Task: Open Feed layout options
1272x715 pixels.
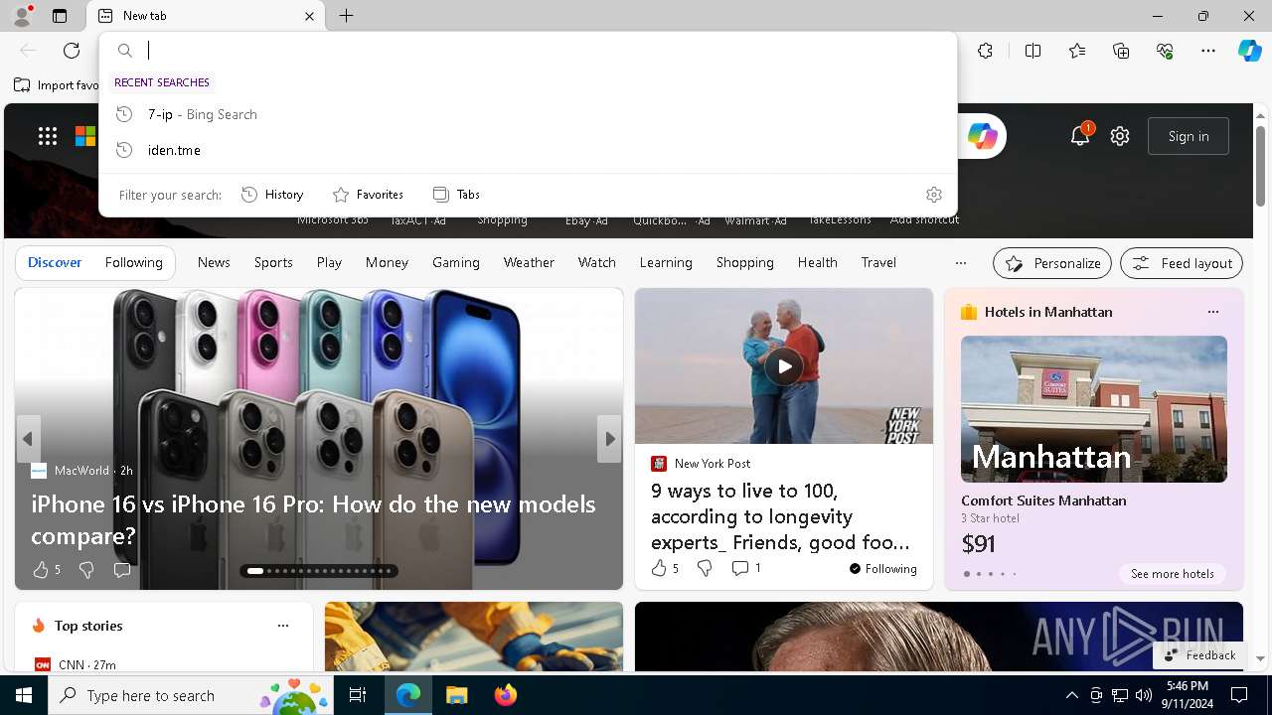Action: tap(1182, 263)
